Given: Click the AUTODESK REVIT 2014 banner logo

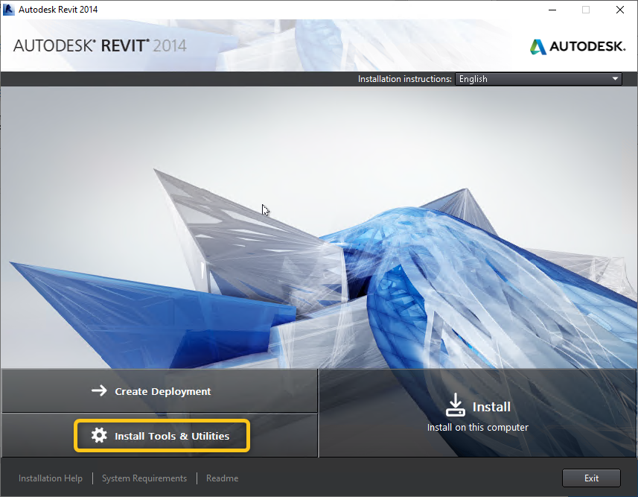Looking at the screenshot, I should click(x=101, y=45).
